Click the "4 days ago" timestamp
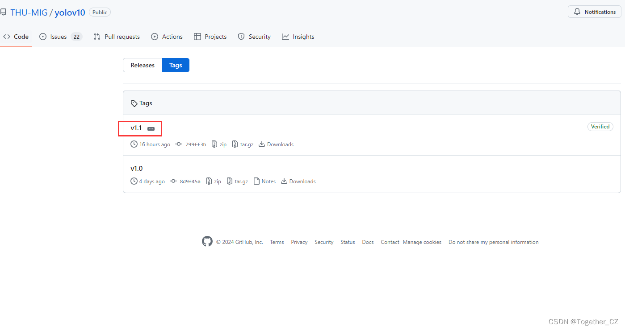The width and height of the screenshot is (625, 330). tap(152, 181)
